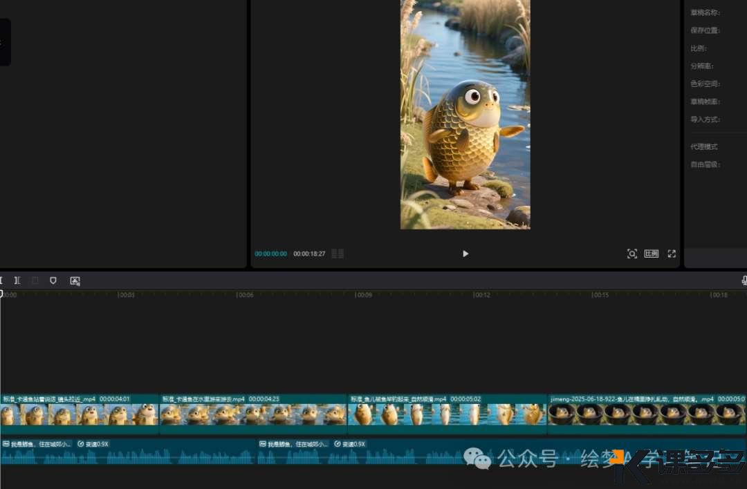Jump to 00:15 on the timeline ruler
Viewport: 747px width, 489px height.
click(x=600, y=295)
